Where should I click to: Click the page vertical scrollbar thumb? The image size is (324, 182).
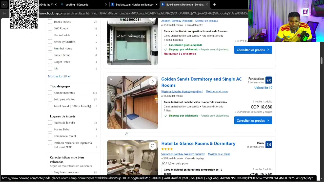(x=321, y=61)
